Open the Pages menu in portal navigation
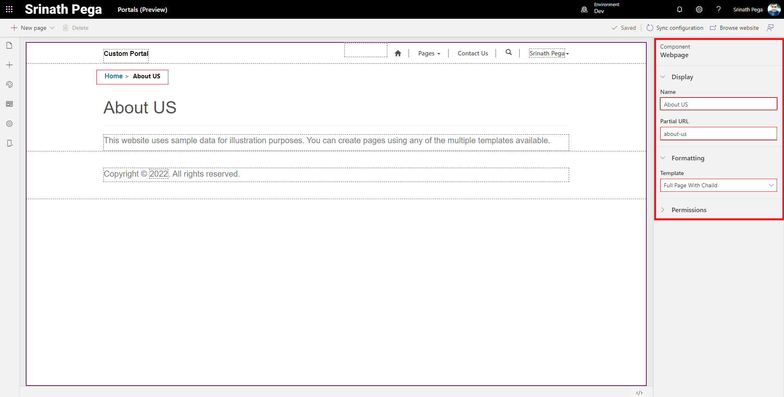The image size is (784, 397). 429,53
